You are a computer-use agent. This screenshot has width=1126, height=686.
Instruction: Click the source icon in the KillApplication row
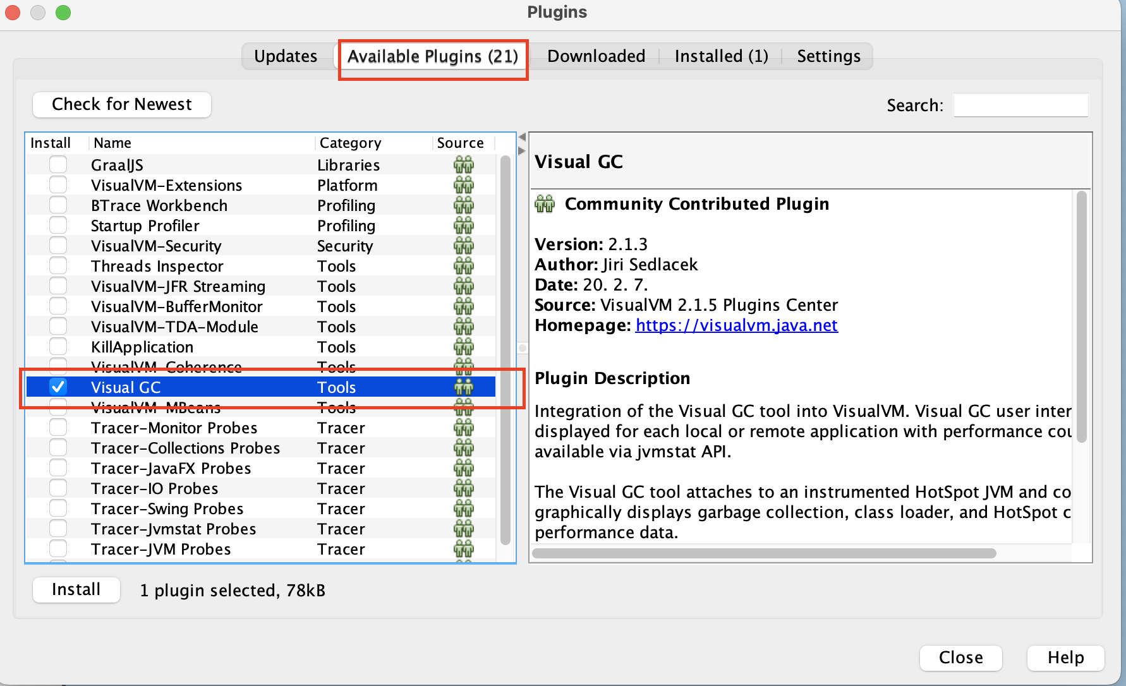463,347
